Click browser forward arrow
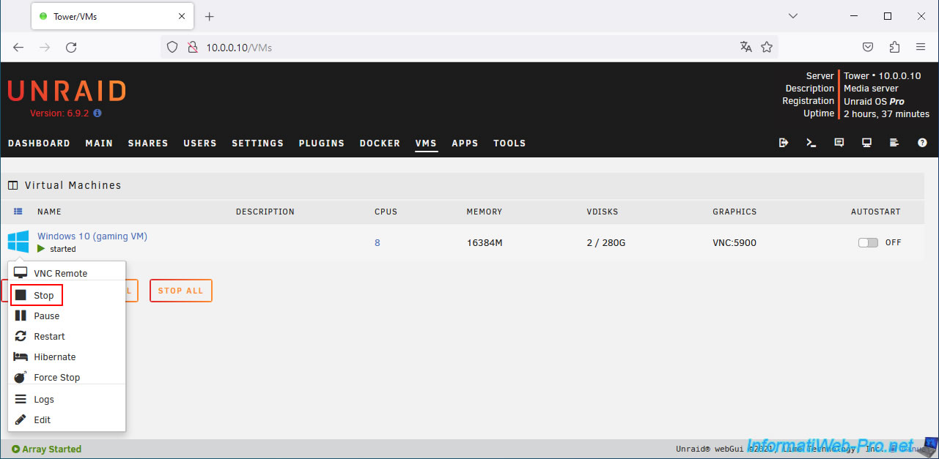The height and width of the screenshot is (459, 939). (x=45, y=47)
